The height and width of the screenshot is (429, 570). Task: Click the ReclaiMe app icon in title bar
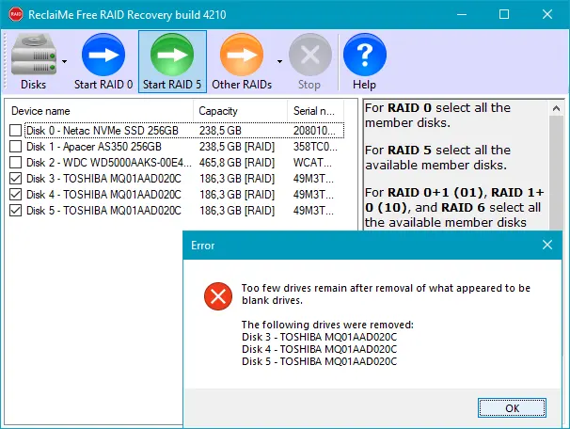coord(17,15)
